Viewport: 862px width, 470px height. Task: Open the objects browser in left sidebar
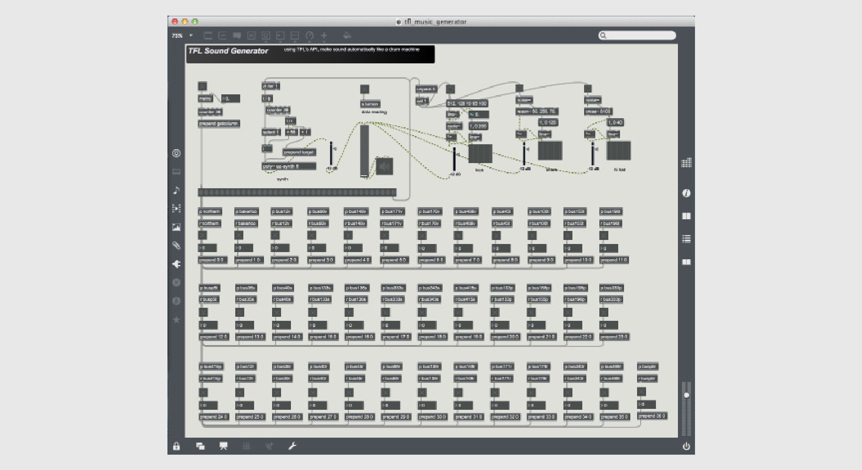tap(176, 153)
